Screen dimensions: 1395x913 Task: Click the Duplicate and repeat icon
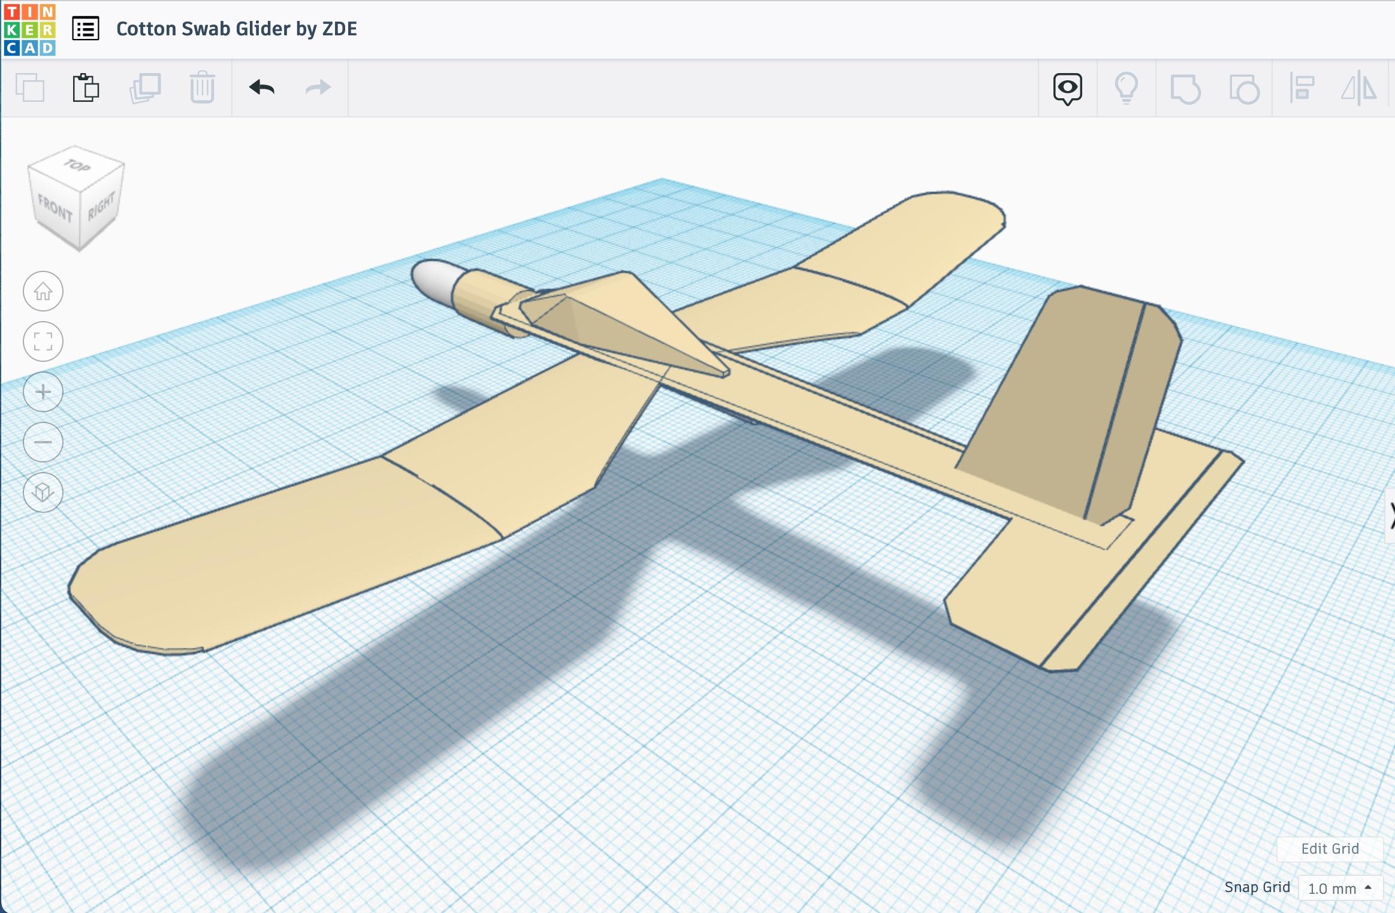144,87
